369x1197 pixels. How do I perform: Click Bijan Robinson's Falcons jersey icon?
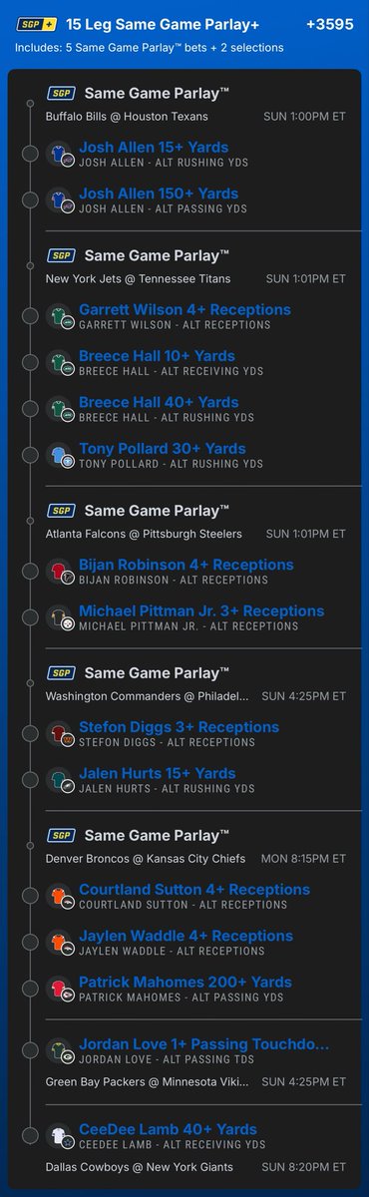(60, 573)
